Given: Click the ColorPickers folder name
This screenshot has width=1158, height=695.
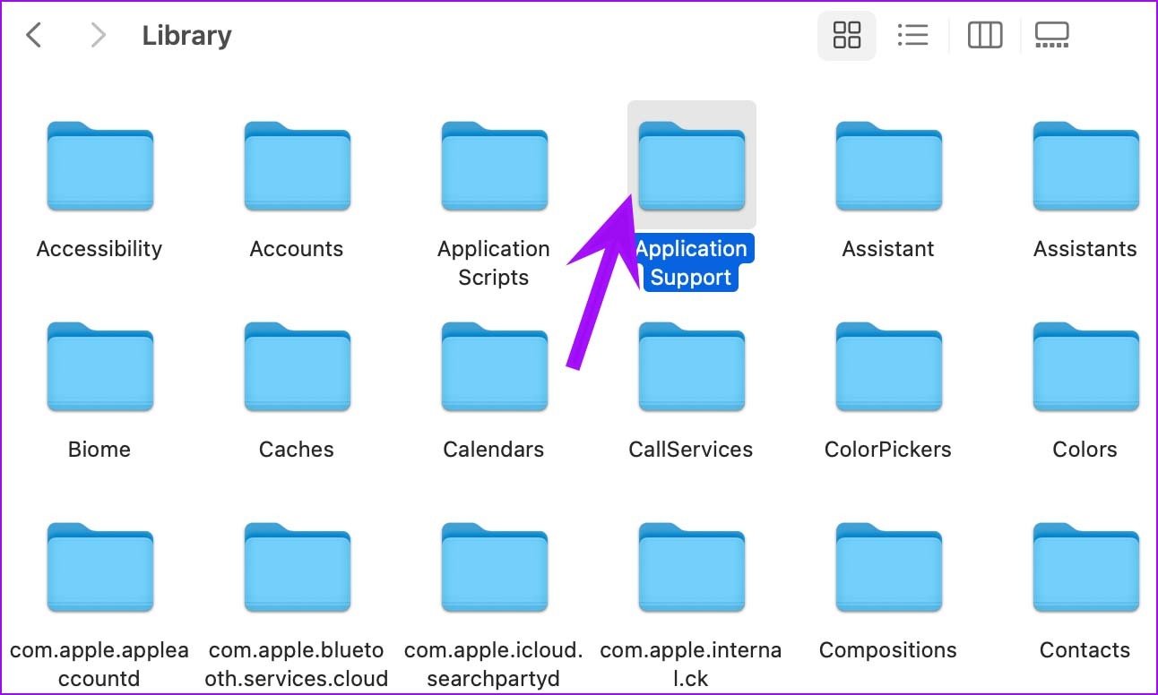Looking at the screenshot, I should point(888,450).
